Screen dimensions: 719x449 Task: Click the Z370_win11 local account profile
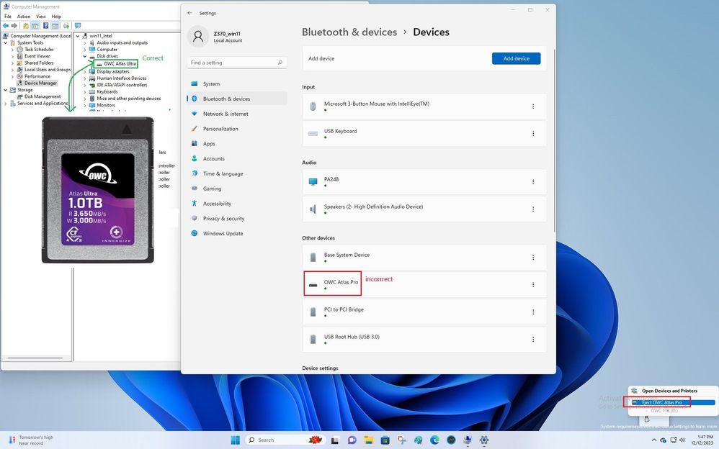pos(215,36)
